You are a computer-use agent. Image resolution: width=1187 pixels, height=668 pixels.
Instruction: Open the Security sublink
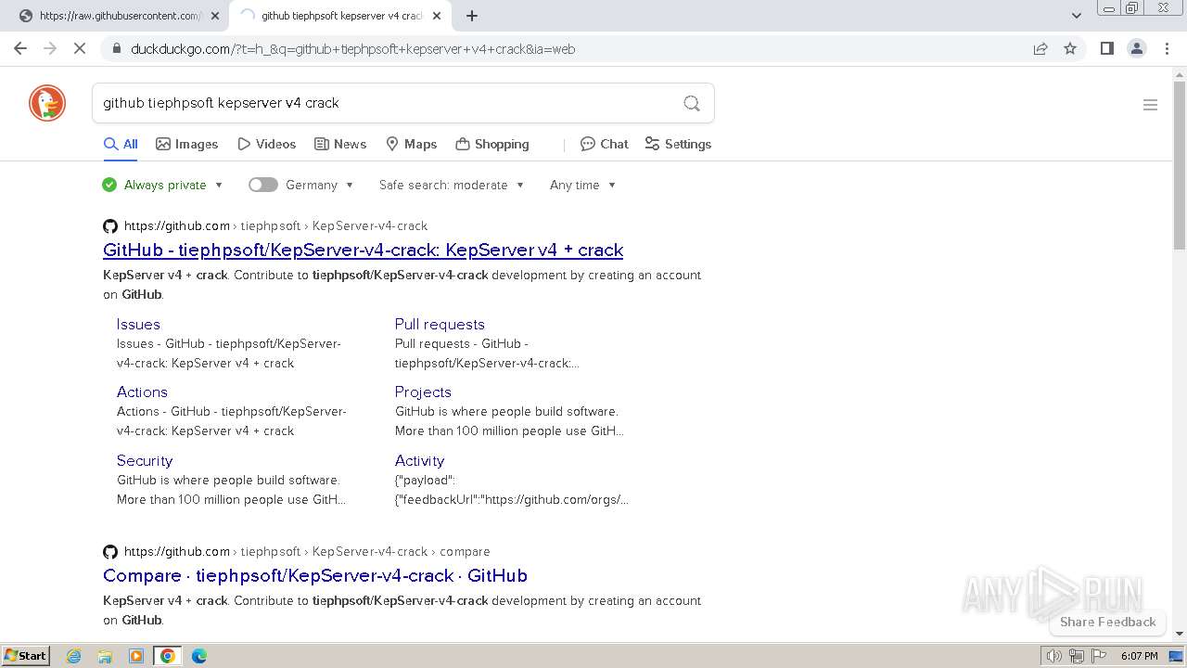click(x=145, y=460)
